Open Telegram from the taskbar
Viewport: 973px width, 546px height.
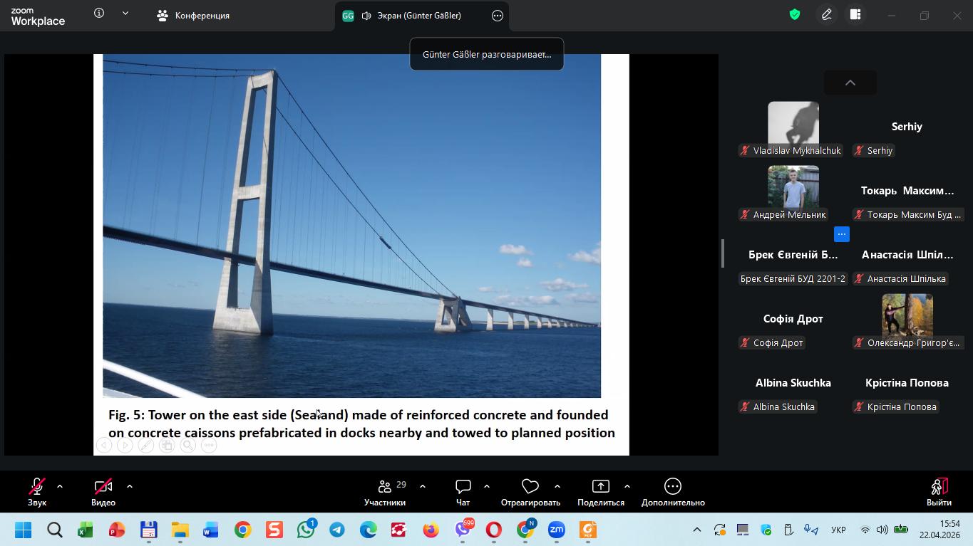337,530
